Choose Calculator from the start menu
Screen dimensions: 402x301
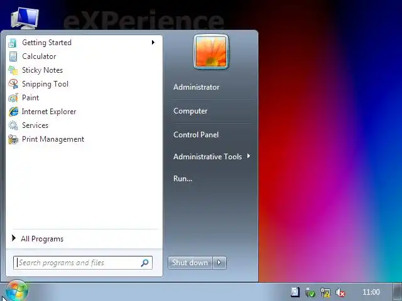tap(84, 56)
